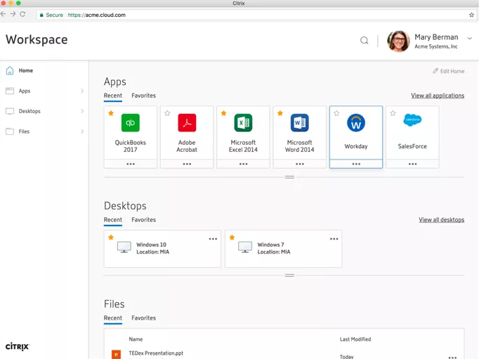Click the Apps section collapse handle
This screenshot has height=359, width=479.
pos(289,177)
